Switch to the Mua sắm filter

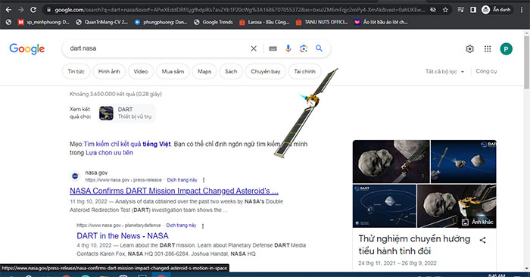pos(173,71)
